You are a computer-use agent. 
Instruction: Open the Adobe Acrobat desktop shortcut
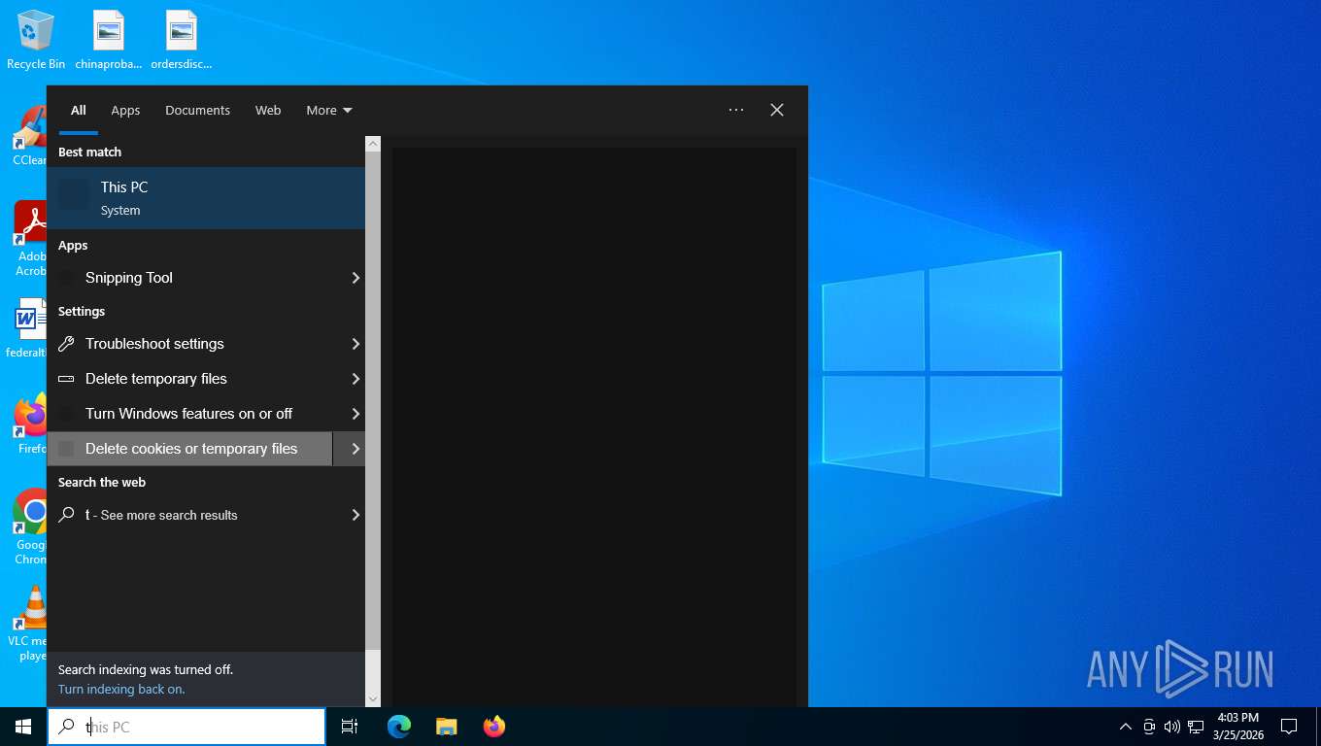pyautogui.click(x=30, y=238)
